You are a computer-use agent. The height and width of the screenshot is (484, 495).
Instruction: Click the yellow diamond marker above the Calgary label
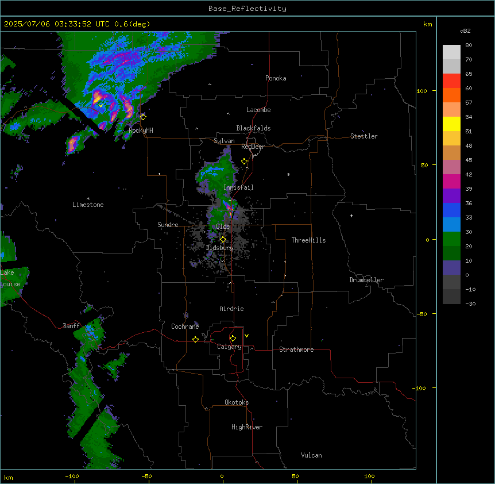click(233, 339)
